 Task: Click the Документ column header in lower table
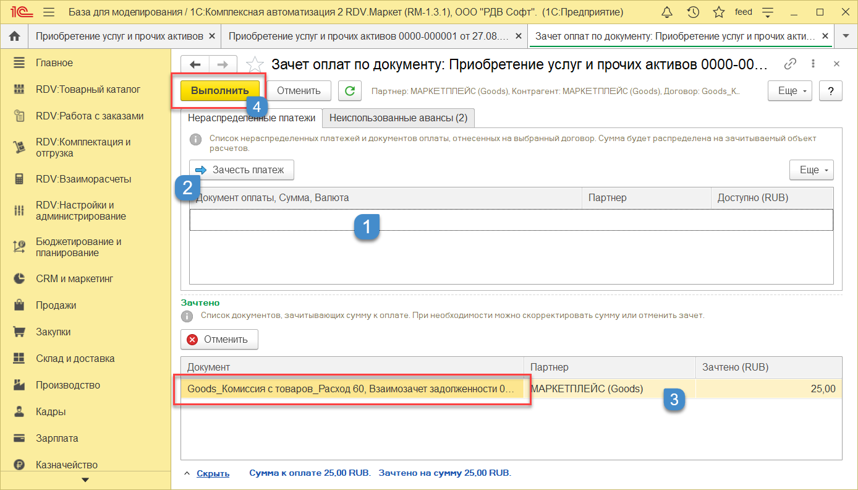click(x=352, y=367)
